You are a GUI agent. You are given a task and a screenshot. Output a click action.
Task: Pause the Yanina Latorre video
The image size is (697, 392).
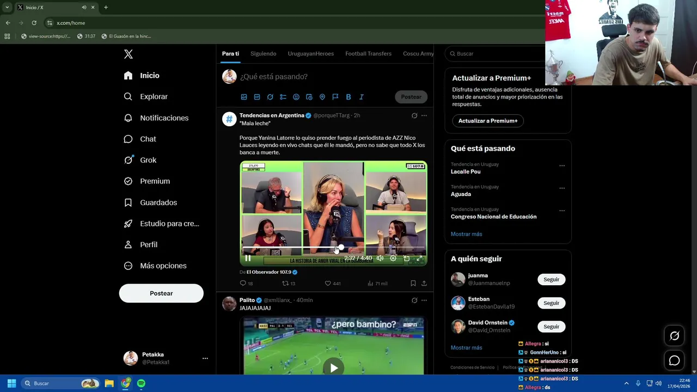pyautogui.click(x=248, y=259)
